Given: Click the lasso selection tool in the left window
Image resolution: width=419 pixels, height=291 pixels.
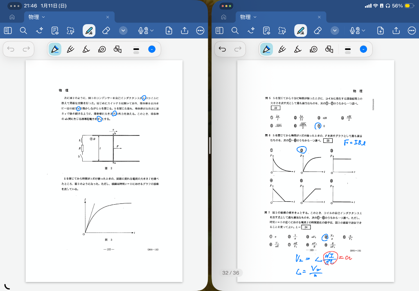Looking at the screenshot, I should [x=70, y=31].
